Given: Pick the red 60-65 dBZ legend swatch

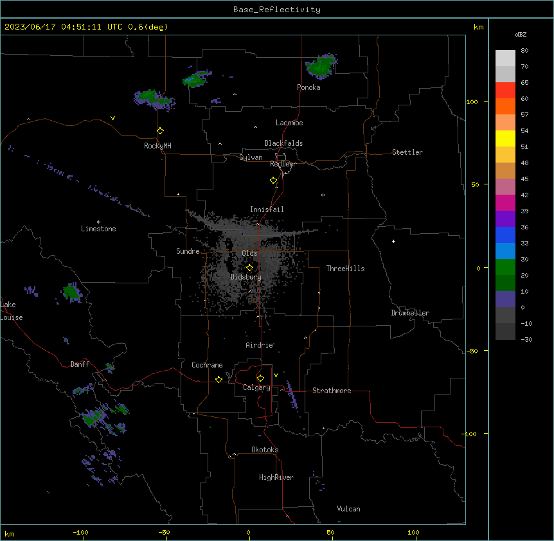Looking at the screenshot, I should 505,90.
